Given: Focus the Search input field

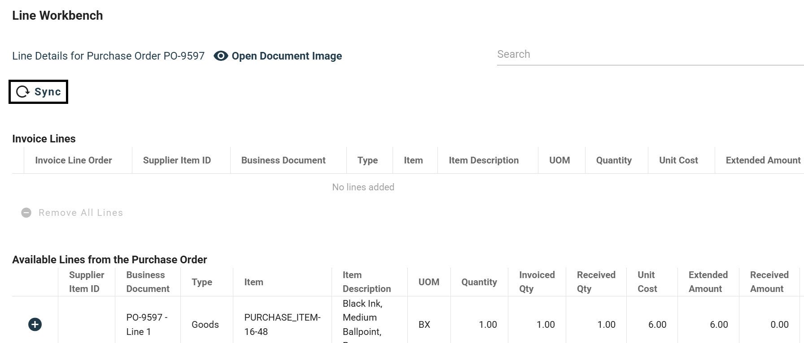Looking at the screenshot, I should pos(646,54).
